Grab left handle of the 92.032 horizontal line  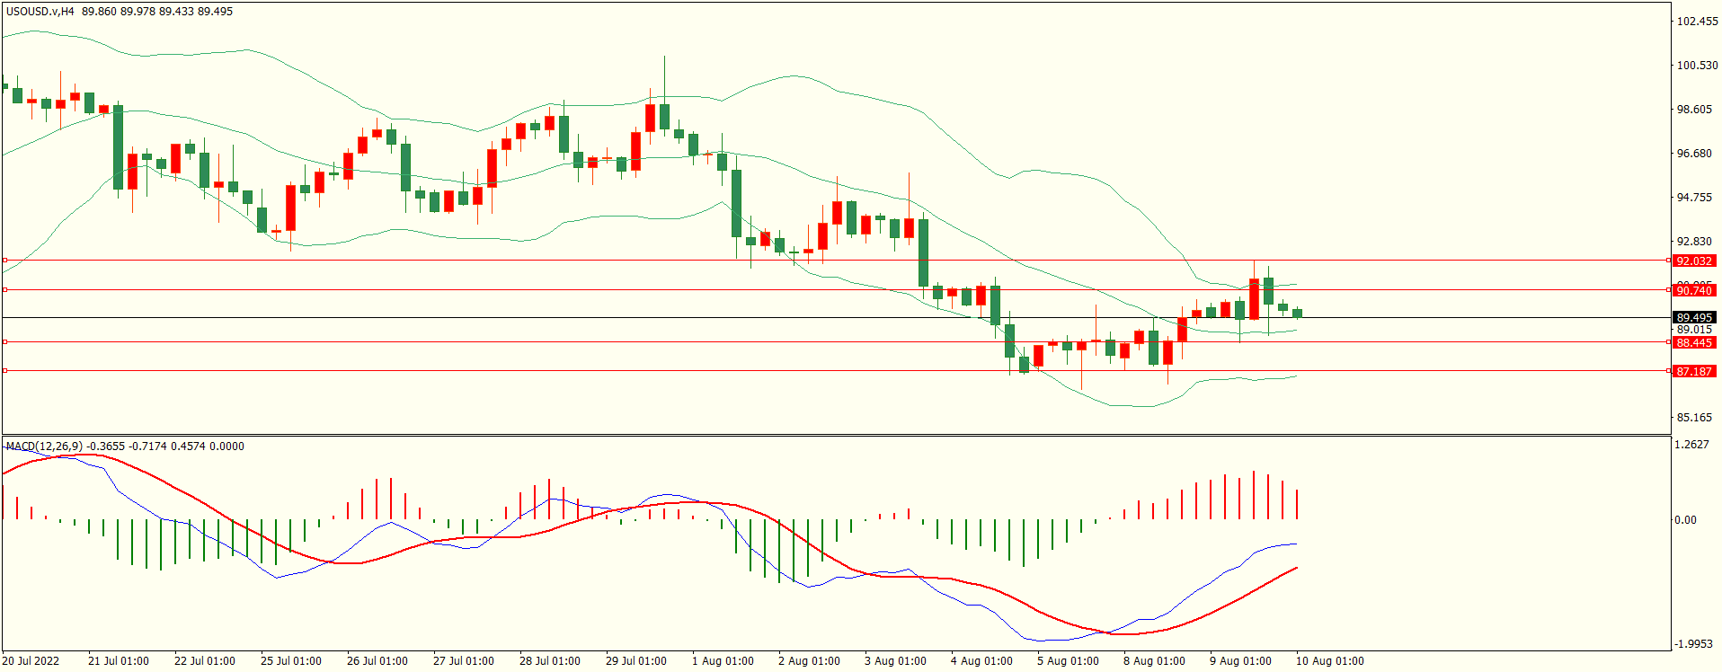point(5,261)
